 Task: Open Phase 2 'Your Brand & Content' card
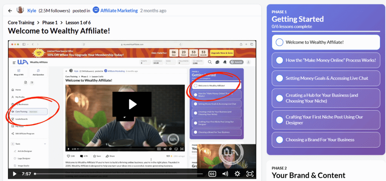click(x=326, y=171)
